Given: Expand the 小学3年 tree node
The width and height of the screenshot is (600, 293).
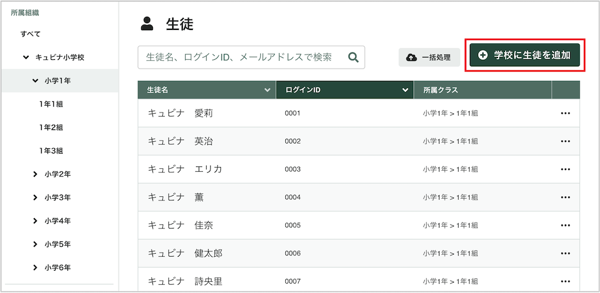Looking at the screenshot, I should (x=35, y=197).
